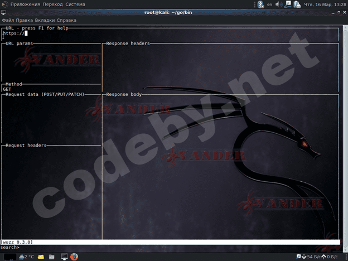Open the file manager icon in bottom panel
This screenshot has width=348, height=261.
[x=51, y=257]
